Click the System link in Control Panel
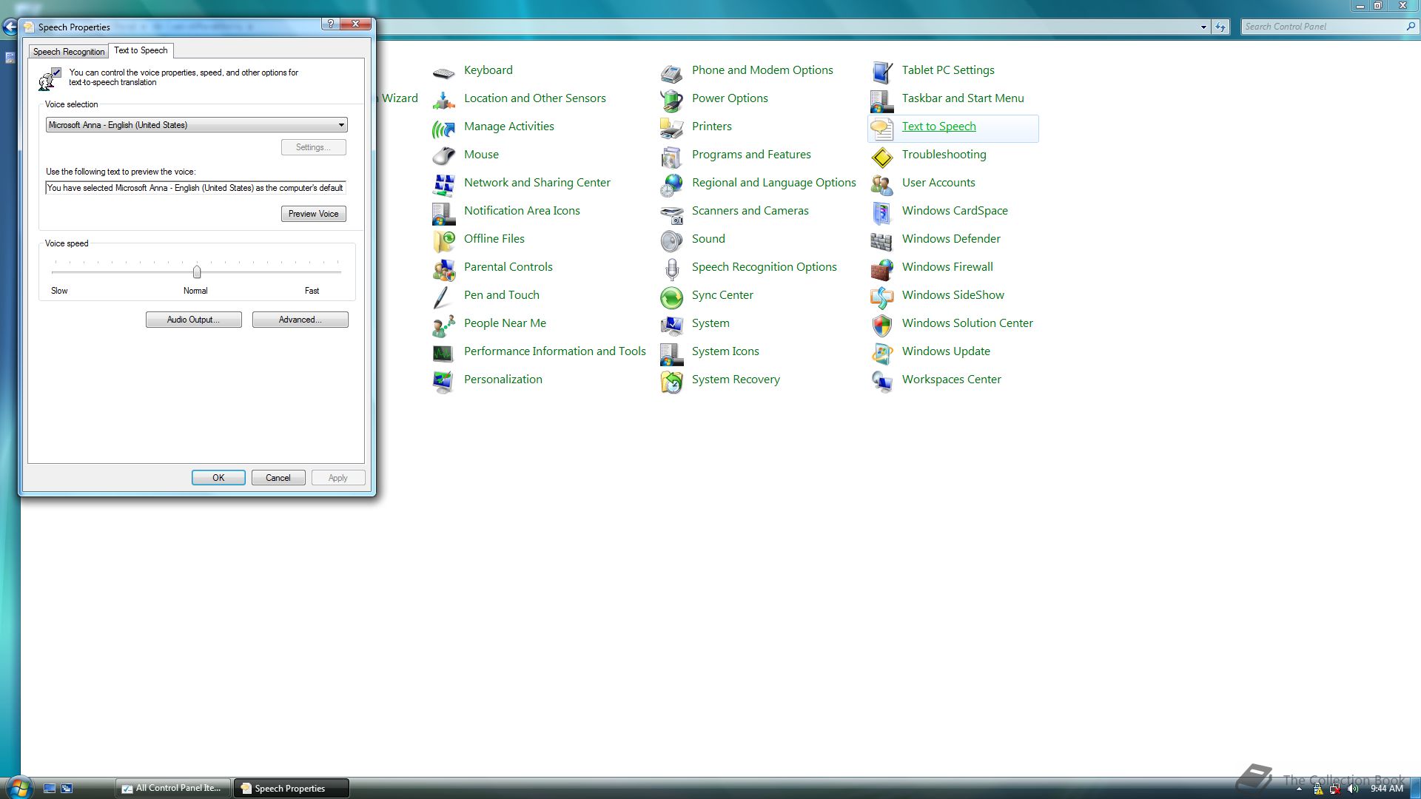This screenshot has width=1421, height=799. (710, 323)
